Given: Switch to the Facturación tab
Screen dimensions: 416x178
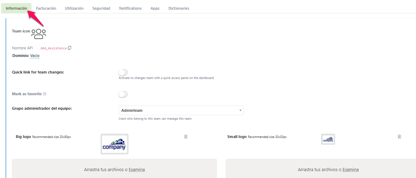Looking at the screenshot, I should point(46,8).
